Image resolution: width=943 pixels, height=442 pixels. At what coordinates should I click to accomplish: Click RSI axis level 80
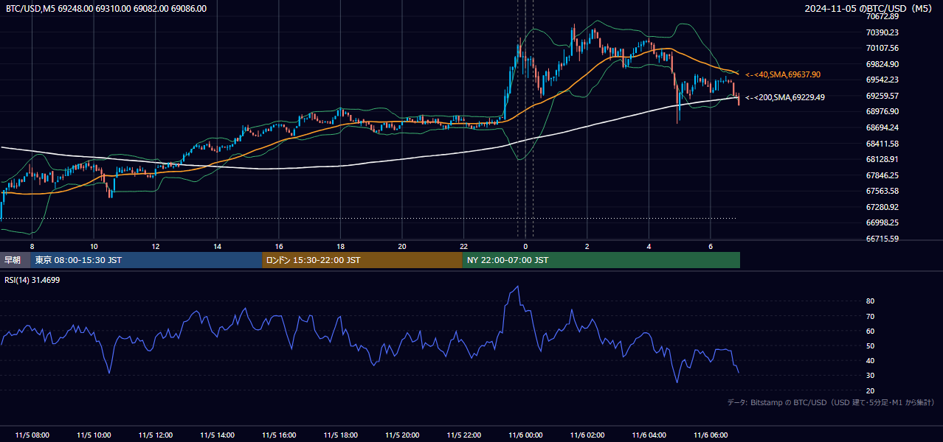pos(871,301)
